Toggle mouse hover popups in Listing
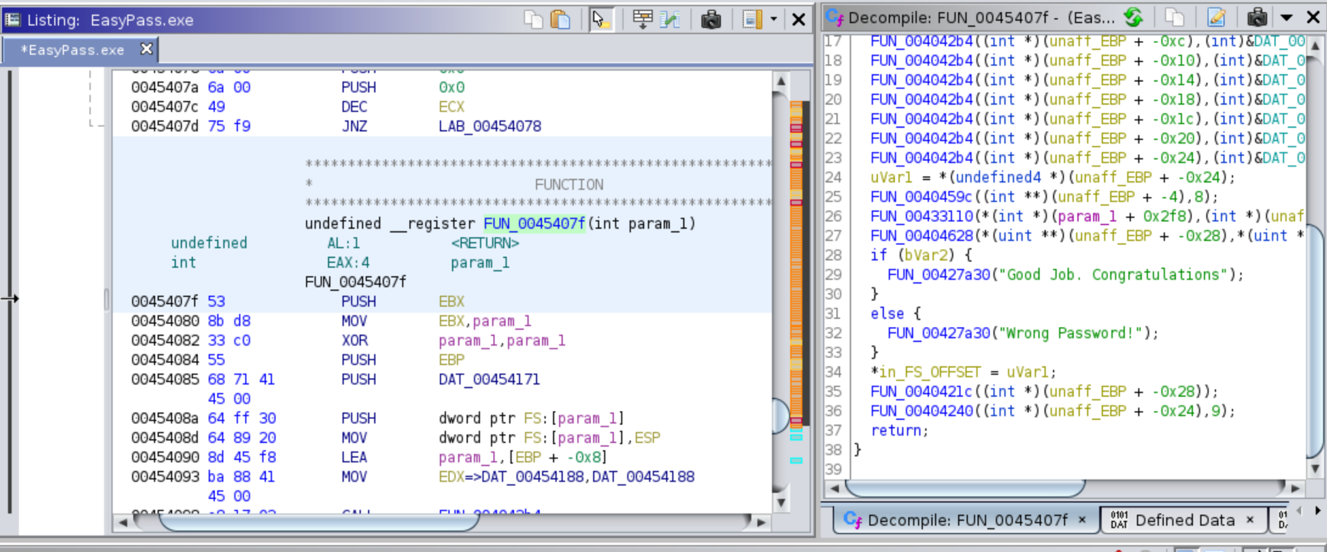The image size is (1327, 552). [x=601, y=19]
